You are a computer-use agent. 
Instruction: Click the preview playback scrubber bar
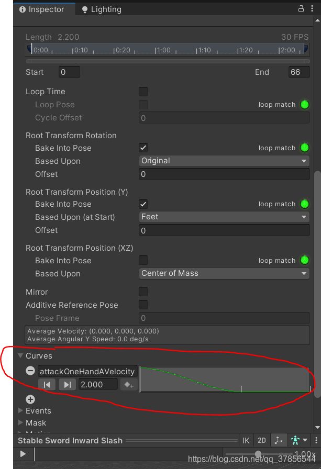pyautogui.click(x=129, y=454)
